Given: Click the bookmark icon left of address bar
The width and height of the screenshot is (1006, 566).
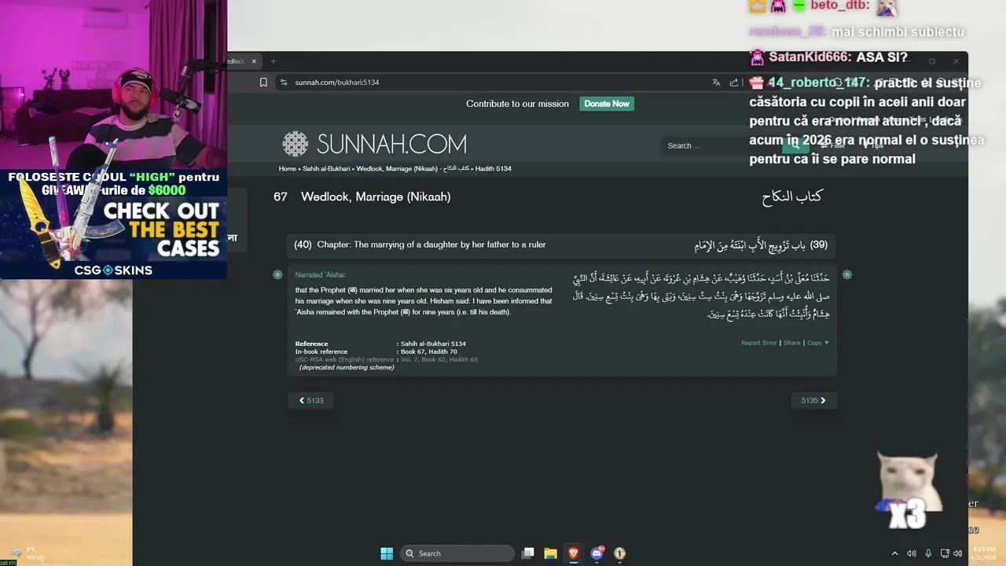Looking at the screenshot, I should 263,82.
